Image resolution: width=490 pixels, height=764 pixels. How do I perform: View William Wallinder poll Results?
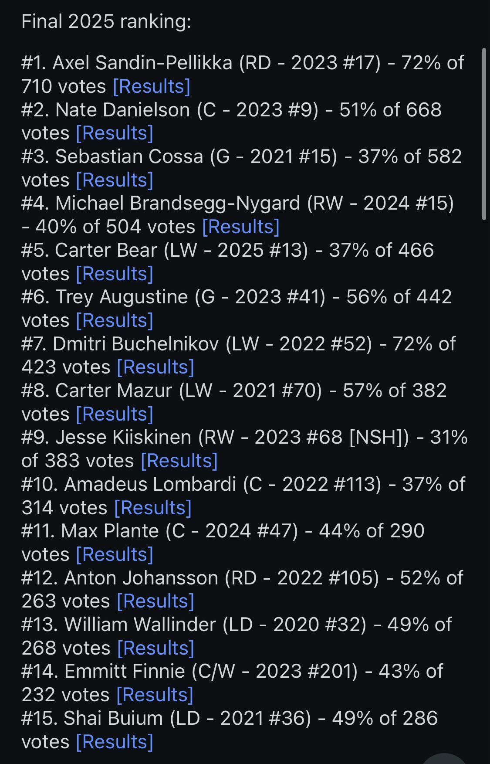click(x=155, y=648)
